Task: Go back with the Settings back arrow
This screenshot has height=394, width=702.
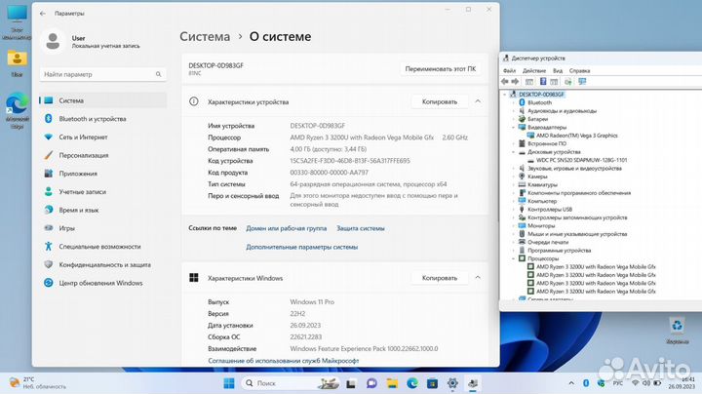Action: tap(43, 14)
